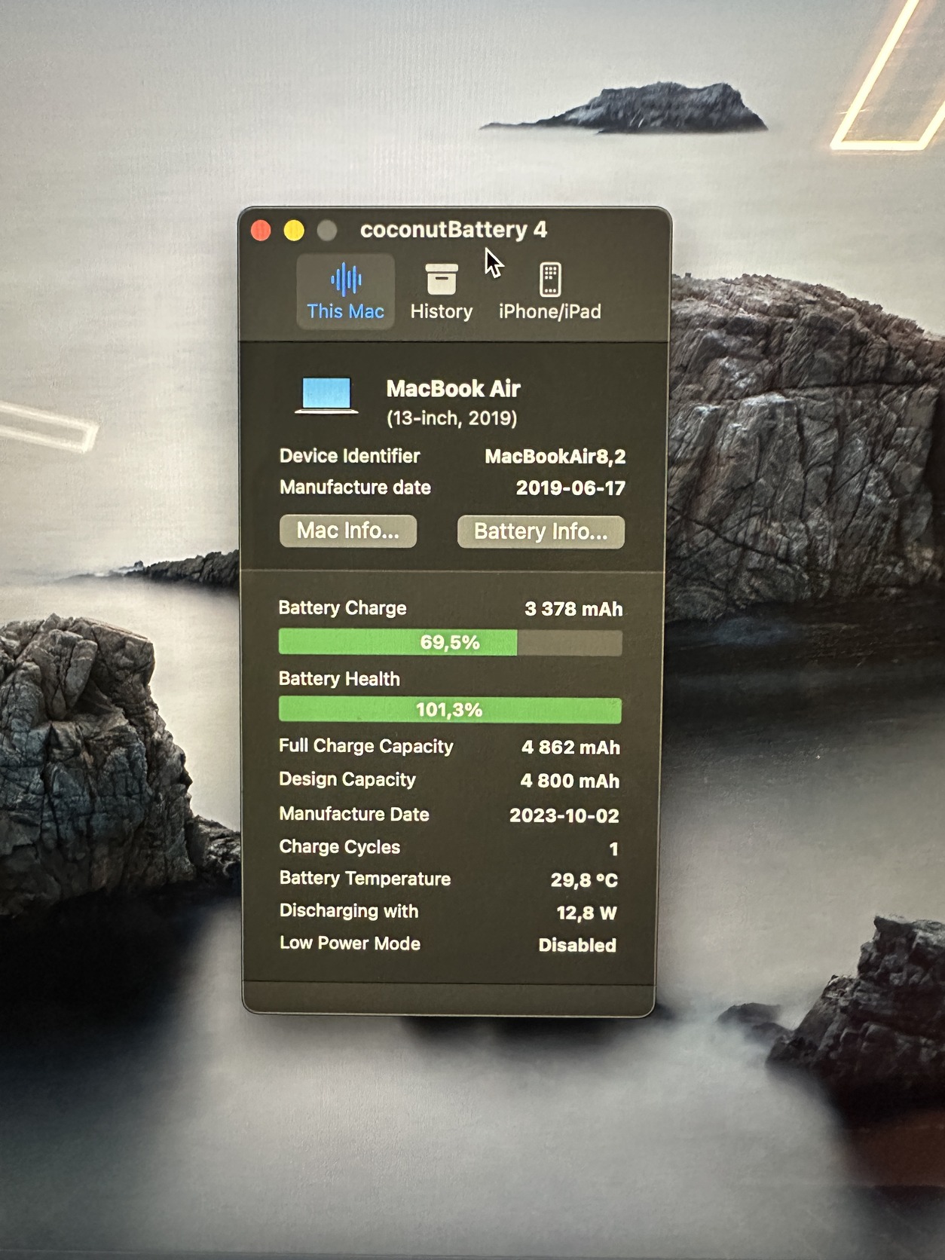Click the Battery Health 101,3% progress bar

coord(450,710)
